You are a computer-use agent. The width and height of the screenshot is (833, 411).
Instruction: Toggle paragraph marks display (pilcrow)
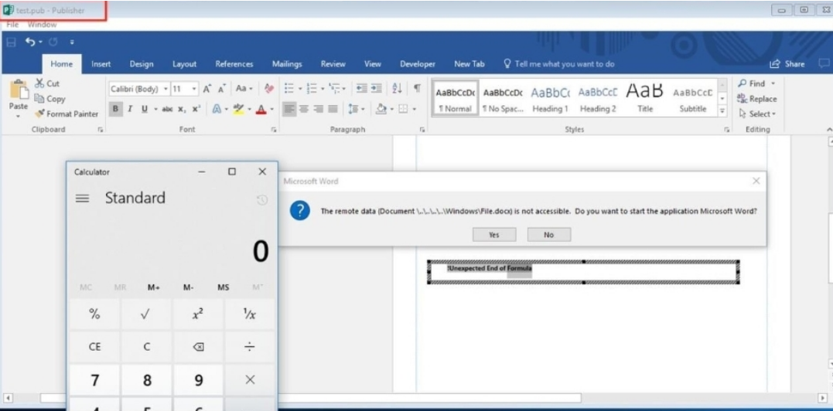[x=417, y=89]
